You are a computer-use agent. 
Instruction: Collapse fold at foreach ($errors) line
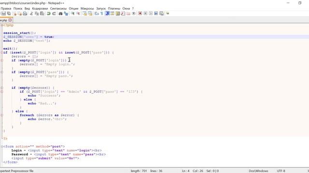click(x=2, y=115)
